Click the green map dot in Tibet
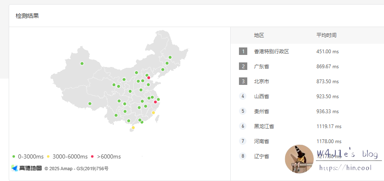 click(90, 104)
